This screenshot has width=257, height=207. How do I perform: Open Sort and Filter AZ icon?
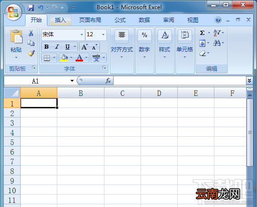[217, 33]
